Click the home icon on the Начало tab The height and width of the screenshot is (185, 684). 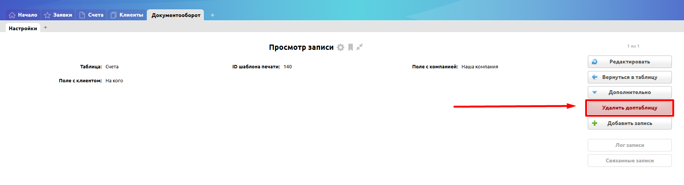point(12,15)
